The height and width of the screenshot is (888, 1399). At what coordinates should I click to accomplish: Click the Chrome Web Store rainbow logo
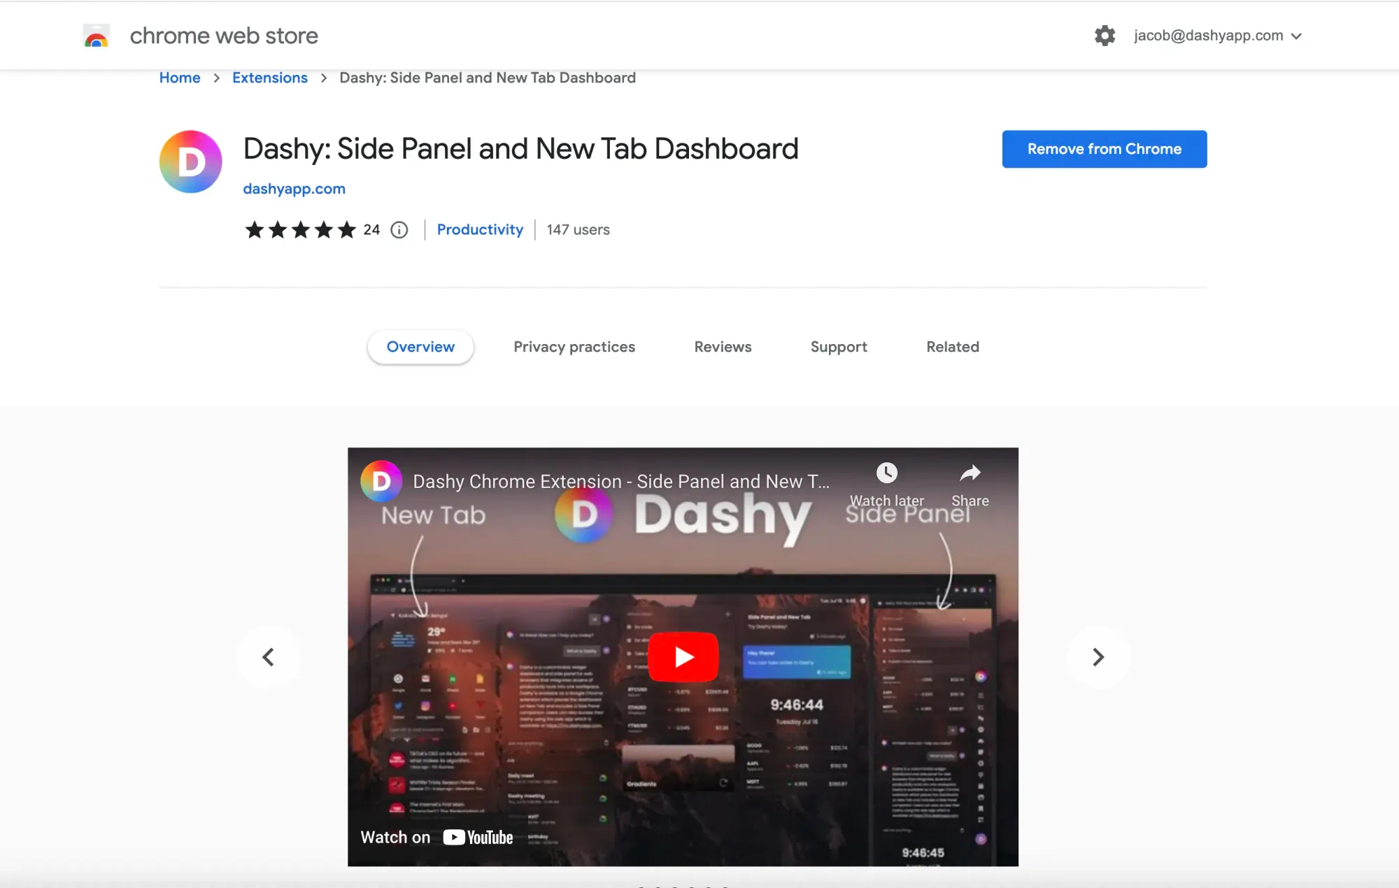97,36
